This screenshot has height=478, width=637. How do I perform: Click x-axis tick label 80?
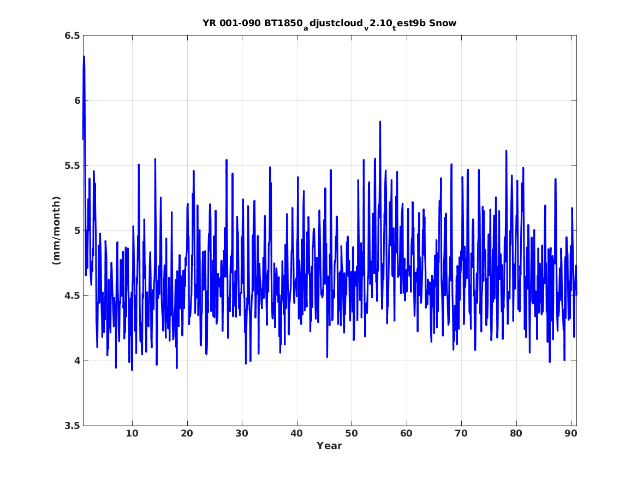tap(516, 433)
